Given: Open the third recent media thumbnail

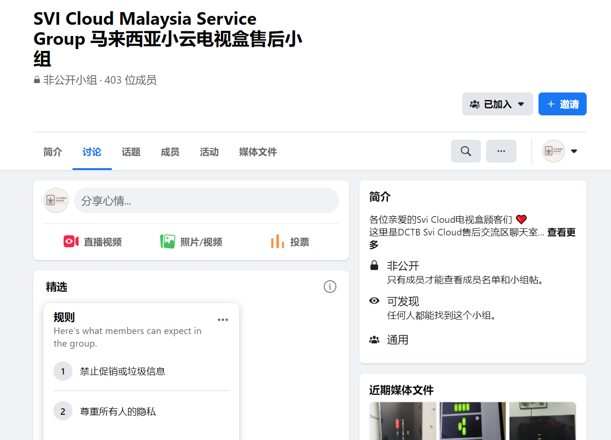Looking at the screenshot, I should coord(542,421).
